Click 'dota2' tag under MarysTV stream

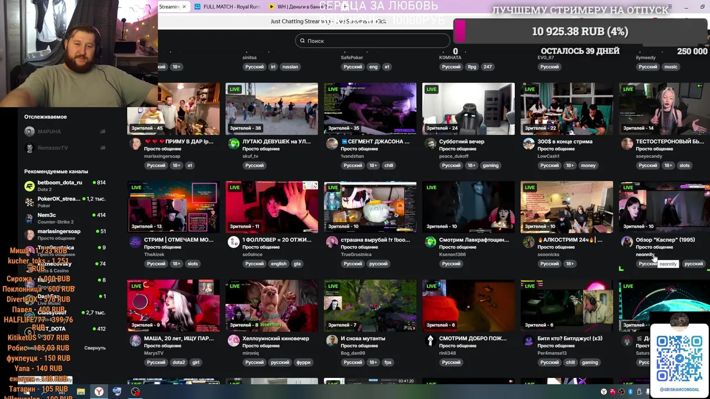coord(179,362)
